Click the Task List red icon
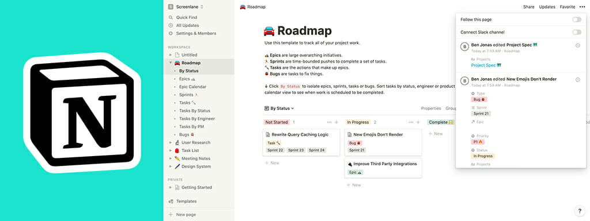590x221 pixels. click(177, 150)
